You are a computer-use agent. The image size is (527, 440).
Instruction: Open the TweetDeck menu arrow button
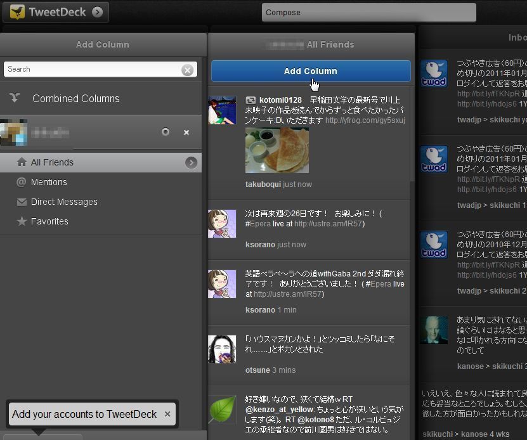coord(98,12)
